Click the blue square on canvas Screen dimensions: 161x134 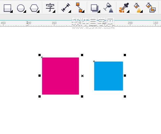(109, 76)
